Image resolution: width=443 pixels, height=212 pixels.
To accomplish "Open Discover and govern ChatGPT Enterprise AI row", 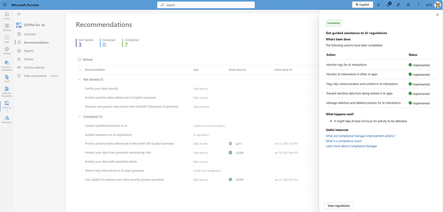I will [x=131, y=107].
